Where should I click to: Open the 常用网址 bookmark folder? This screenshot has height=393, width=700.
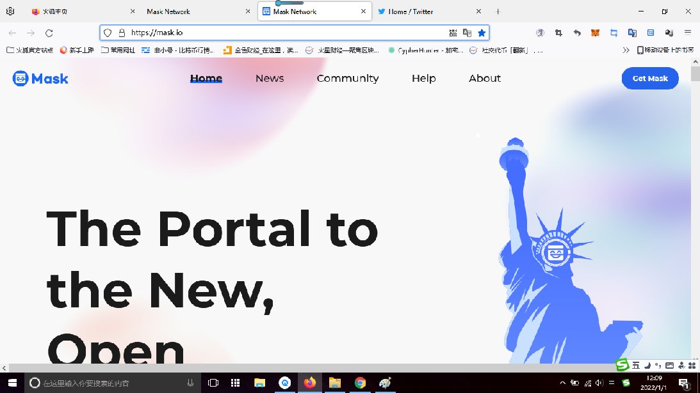click(118, 50)
